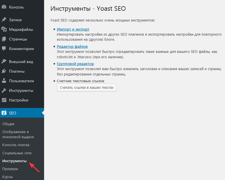
Task: Click the sliders icon beside Настройки
Action: [x=4, y=100]
